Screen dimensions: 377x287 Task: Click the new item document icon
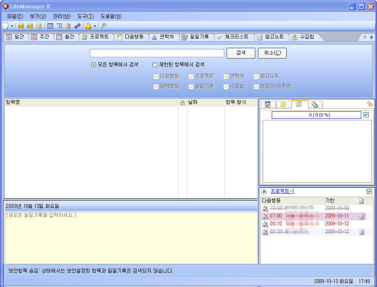coord(5,26)
